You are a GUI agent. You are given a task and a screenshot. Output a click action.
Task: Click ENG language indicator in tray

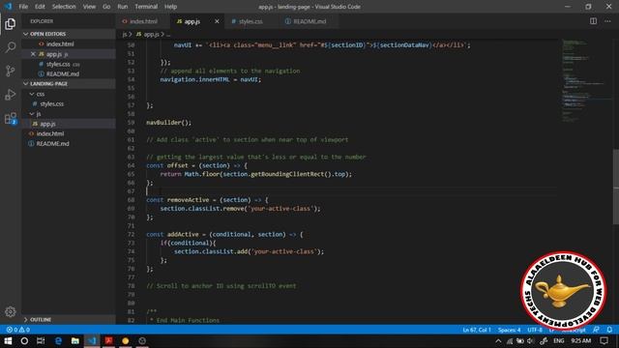click(559, 341)
